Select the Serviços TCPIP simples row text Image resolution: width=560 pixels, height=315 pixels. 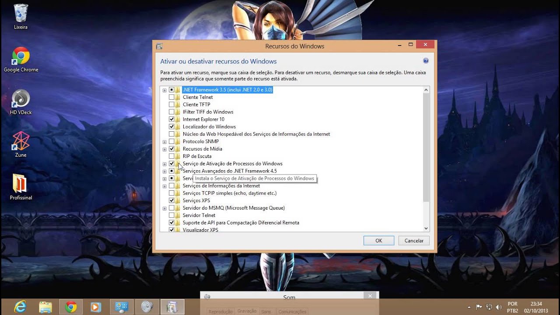point(230,193)
